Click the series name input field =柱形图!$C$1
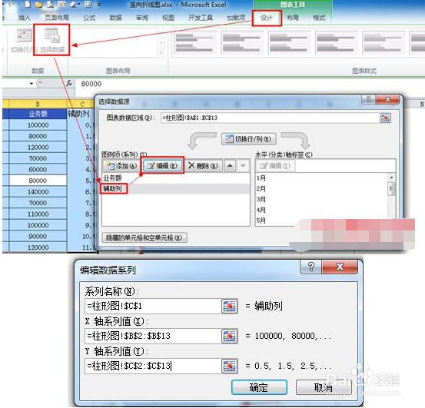This screenshot has height=408, width=425. (x=153, y=306)
